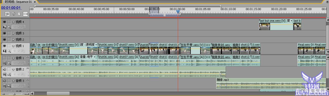329x96 pixels.
Task: Select the 时间线: Sequence 01 tab
Action: click(x=19, y=2)
